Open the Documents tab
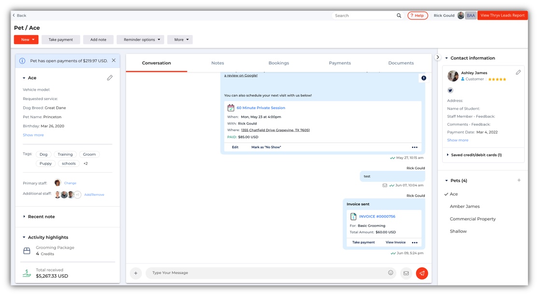This screenshot has width=544, height=298. click(x=401, y=63)
